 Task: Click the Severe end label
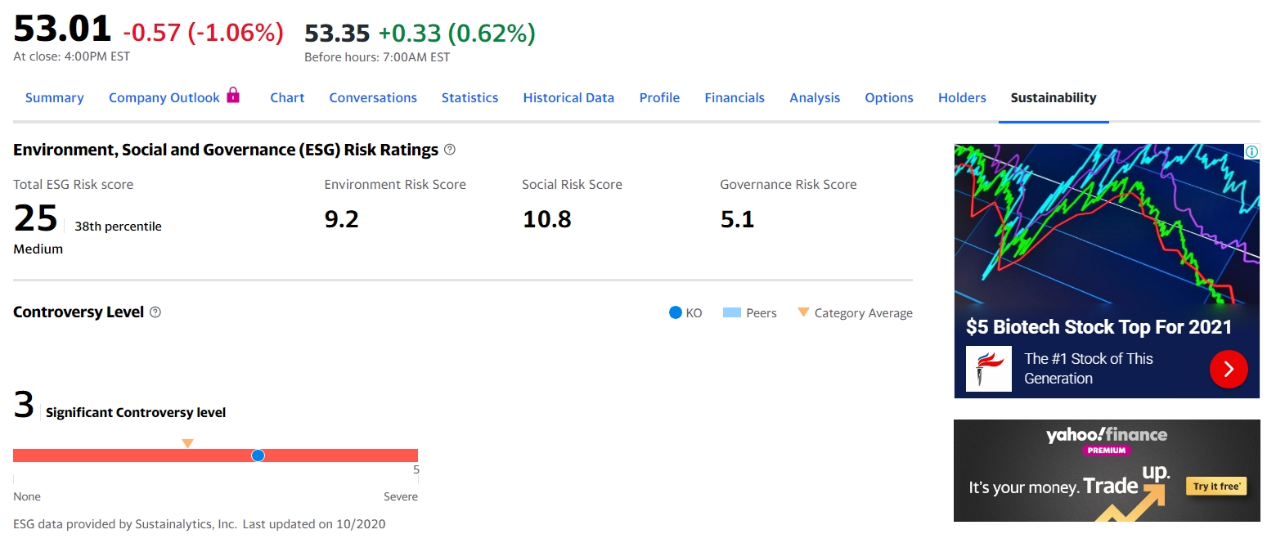[x=401, y=496]
